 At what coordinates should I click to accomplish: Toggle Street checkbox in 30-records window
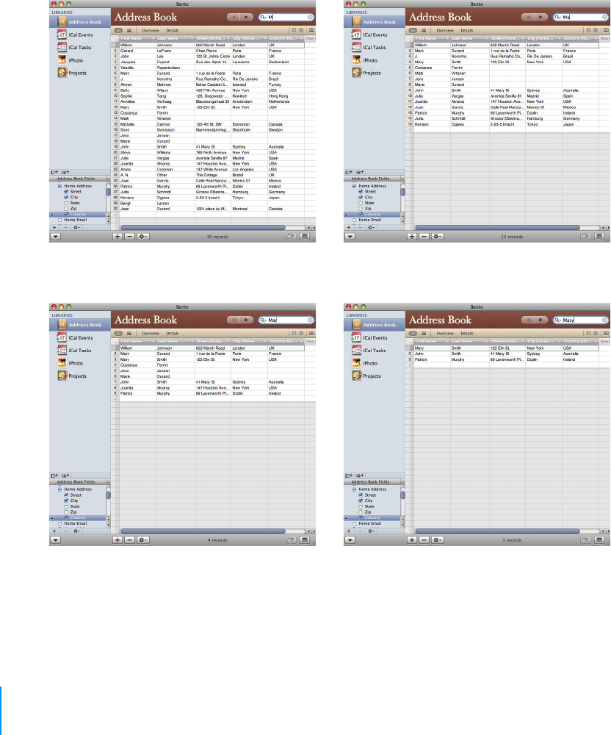66,191
